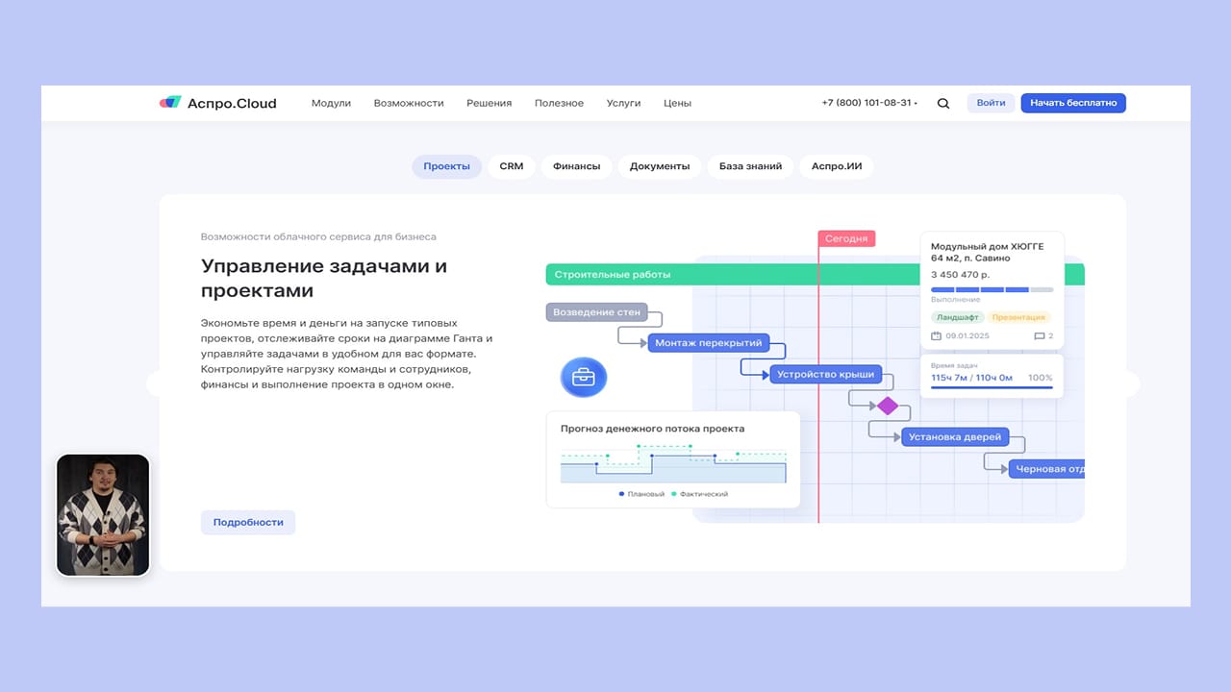Image resolution: width=1231 pixels, height=692 pixels.
Task: Open the Цены menu item
Action: (677, 103)
